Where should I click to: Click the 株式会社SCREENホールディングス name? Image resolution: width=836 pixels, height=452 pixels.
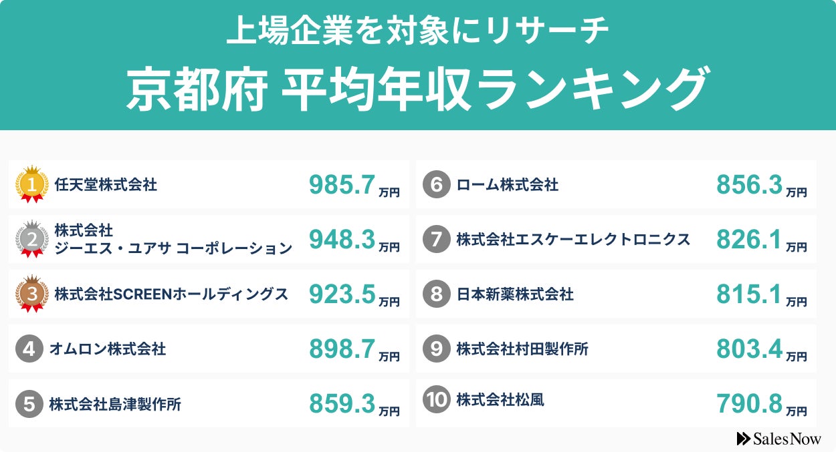[171, 294]
